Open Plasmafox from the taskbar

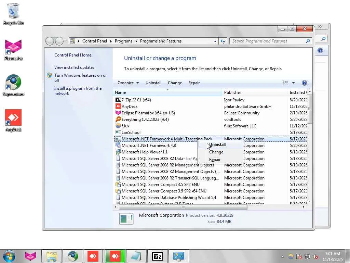click(30, 256)
